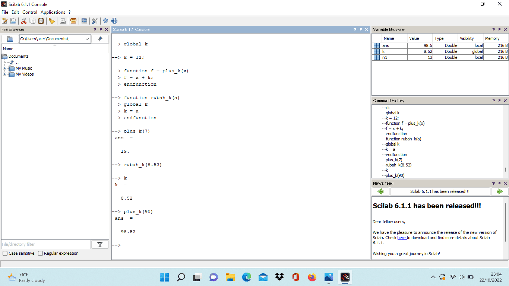The height and width of the screenshot is (286, 509).
Task: Sort variables by the Name column header
Action: point(395,38)
